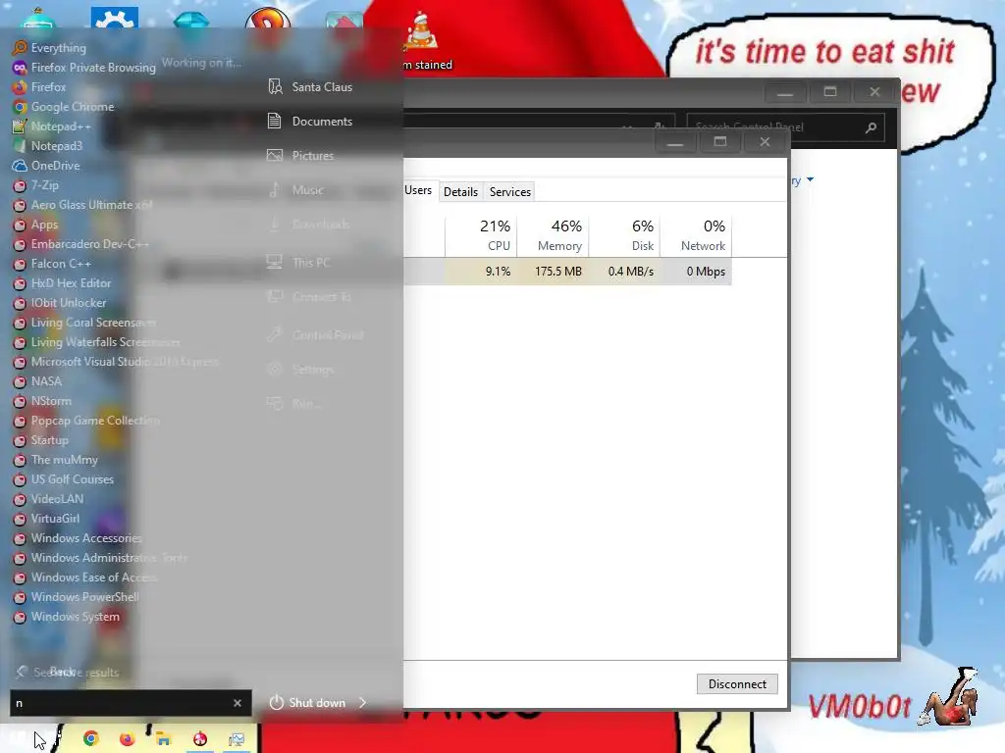Expand Living Coral Screensaver folder
Image resolution: width=1005 pixels, height=753 pixels.
coord(84,323)
